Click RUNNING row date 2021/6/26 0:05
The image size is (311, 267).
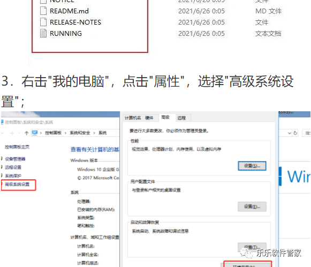[x=201, y=34]
